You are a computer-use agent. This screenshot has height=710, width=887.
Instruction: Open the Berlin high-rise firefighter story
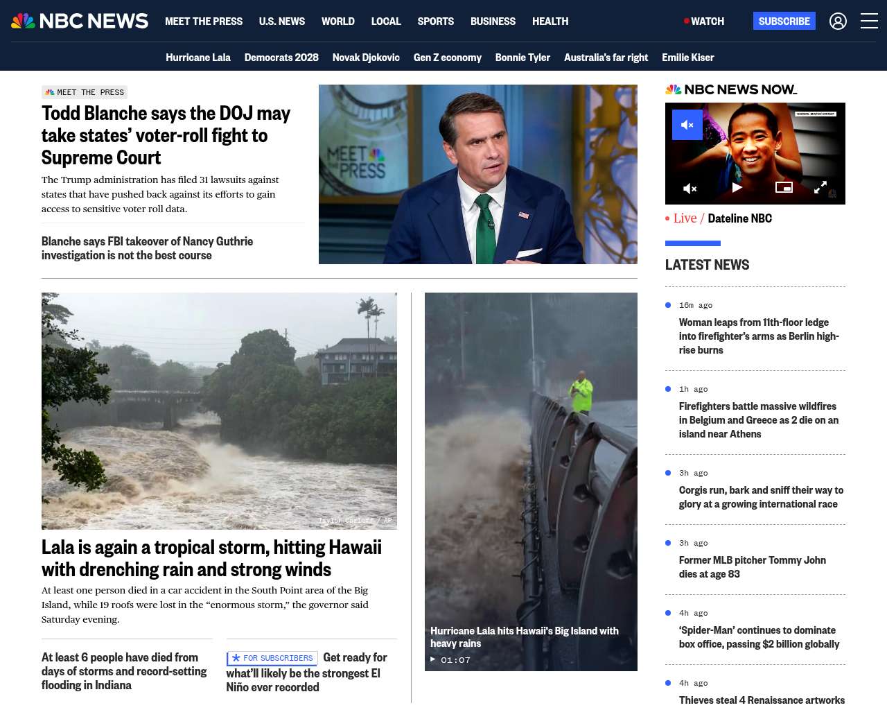pos(759,336)
